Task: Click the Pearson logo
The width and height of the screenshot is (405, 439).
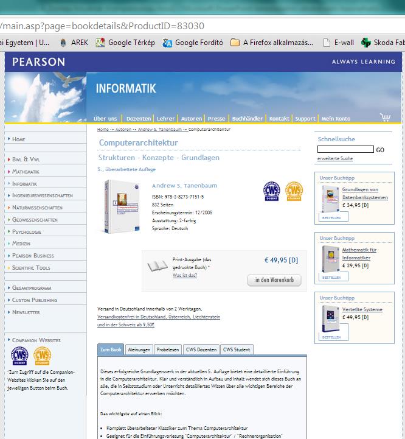Action: [x=38, y=62]
